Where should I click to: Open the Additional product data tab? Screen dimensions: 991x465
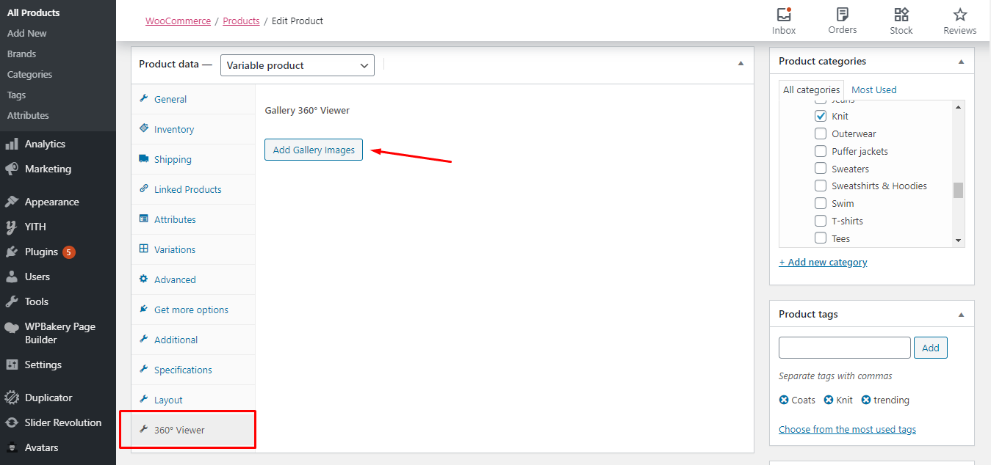tap(193, 340)
